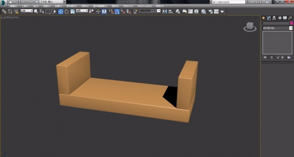
Task: Switch to the Hierarchy command panel tab
Action: point(274,18)
